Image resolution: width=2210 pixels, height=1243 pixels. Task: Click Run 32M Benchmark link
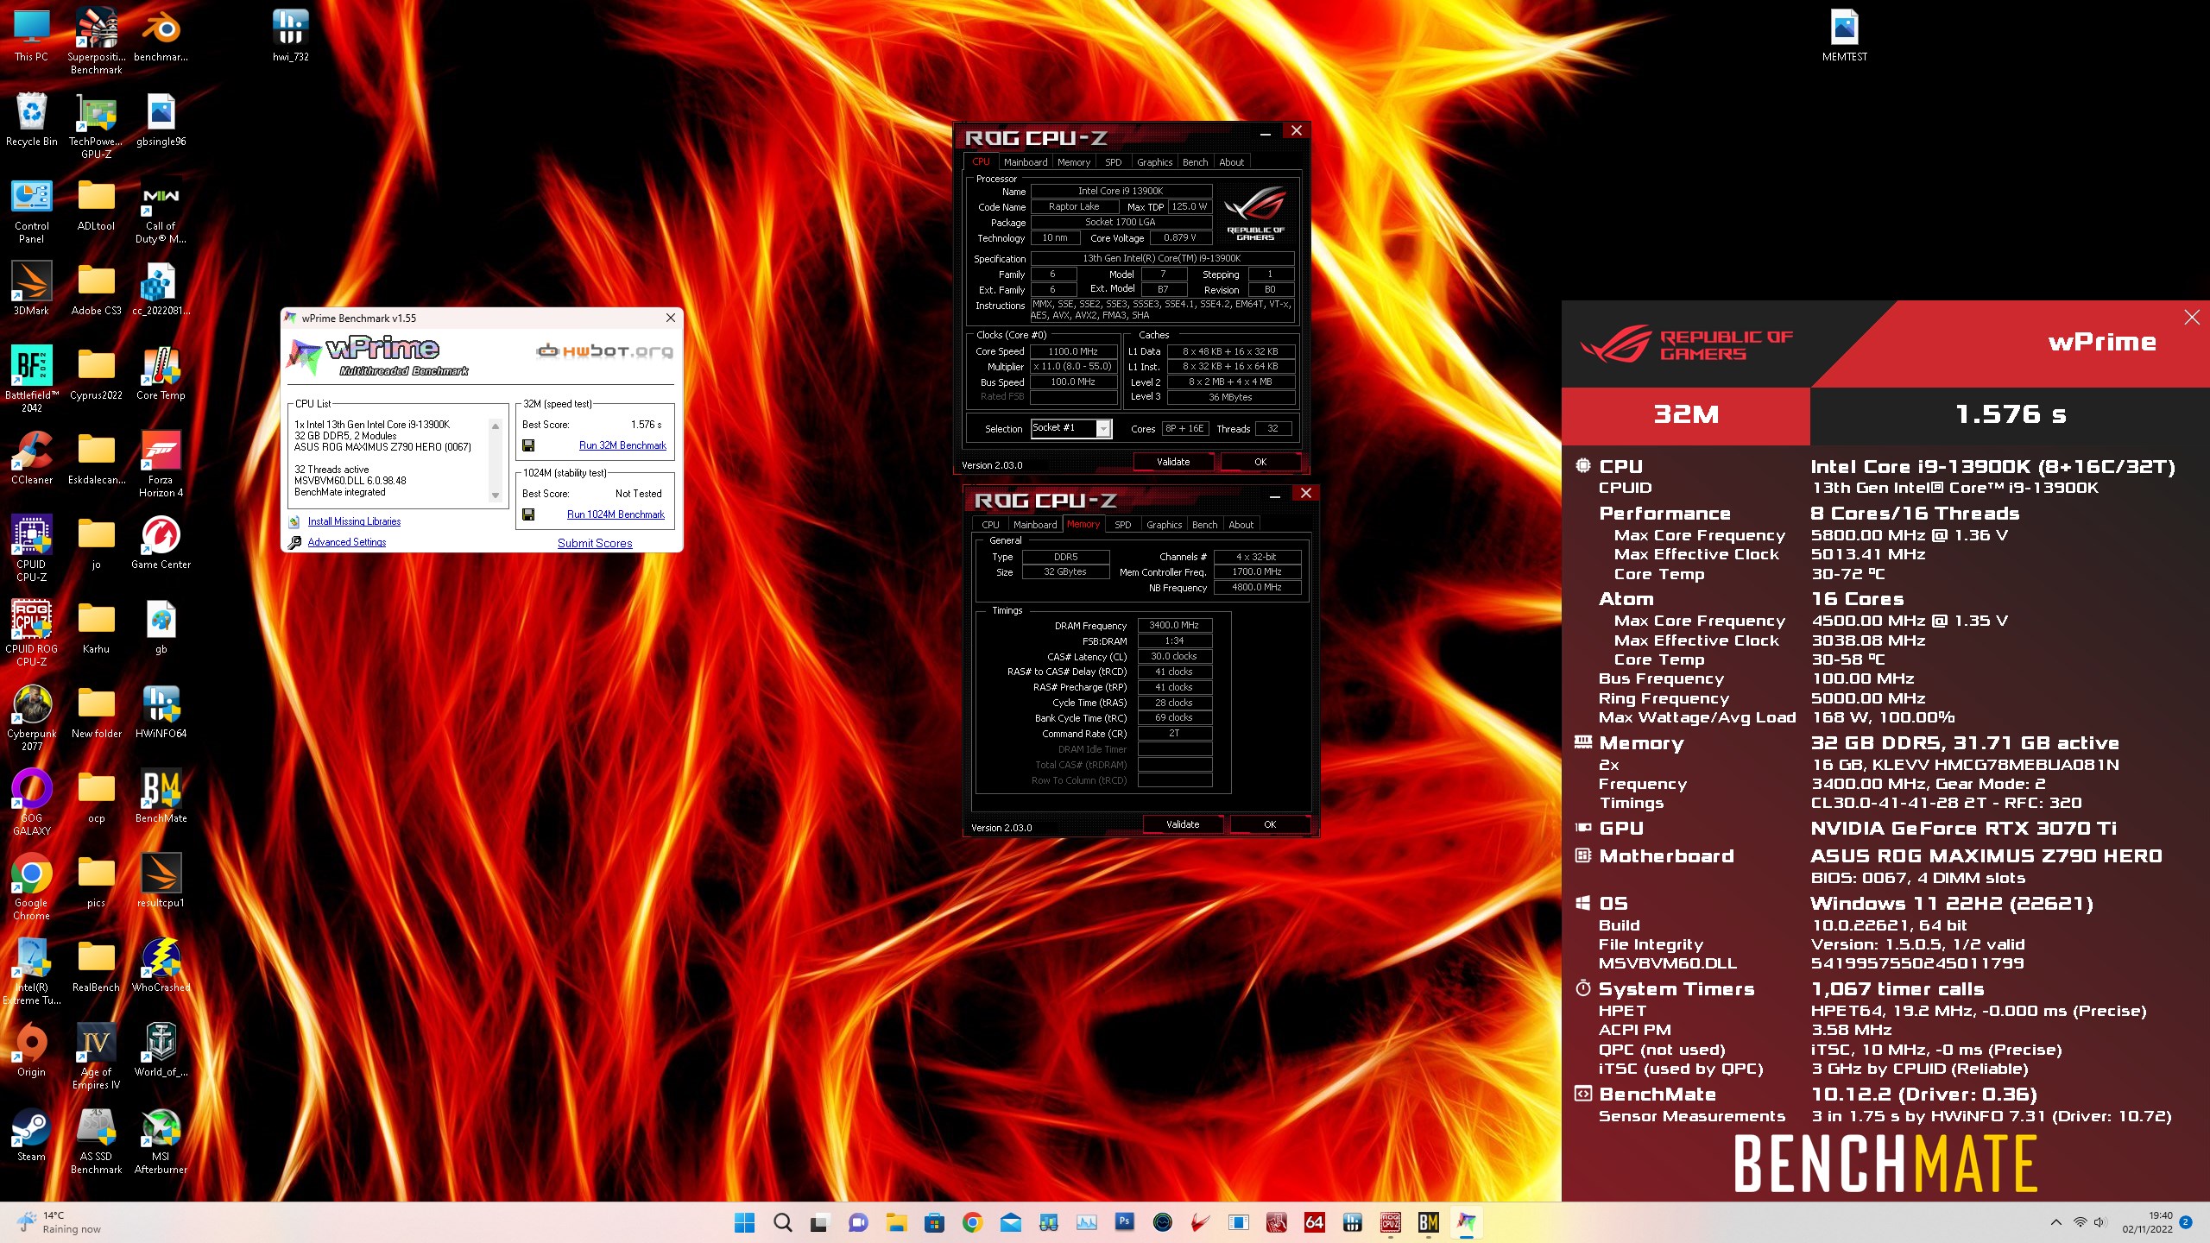pos(622,445)
